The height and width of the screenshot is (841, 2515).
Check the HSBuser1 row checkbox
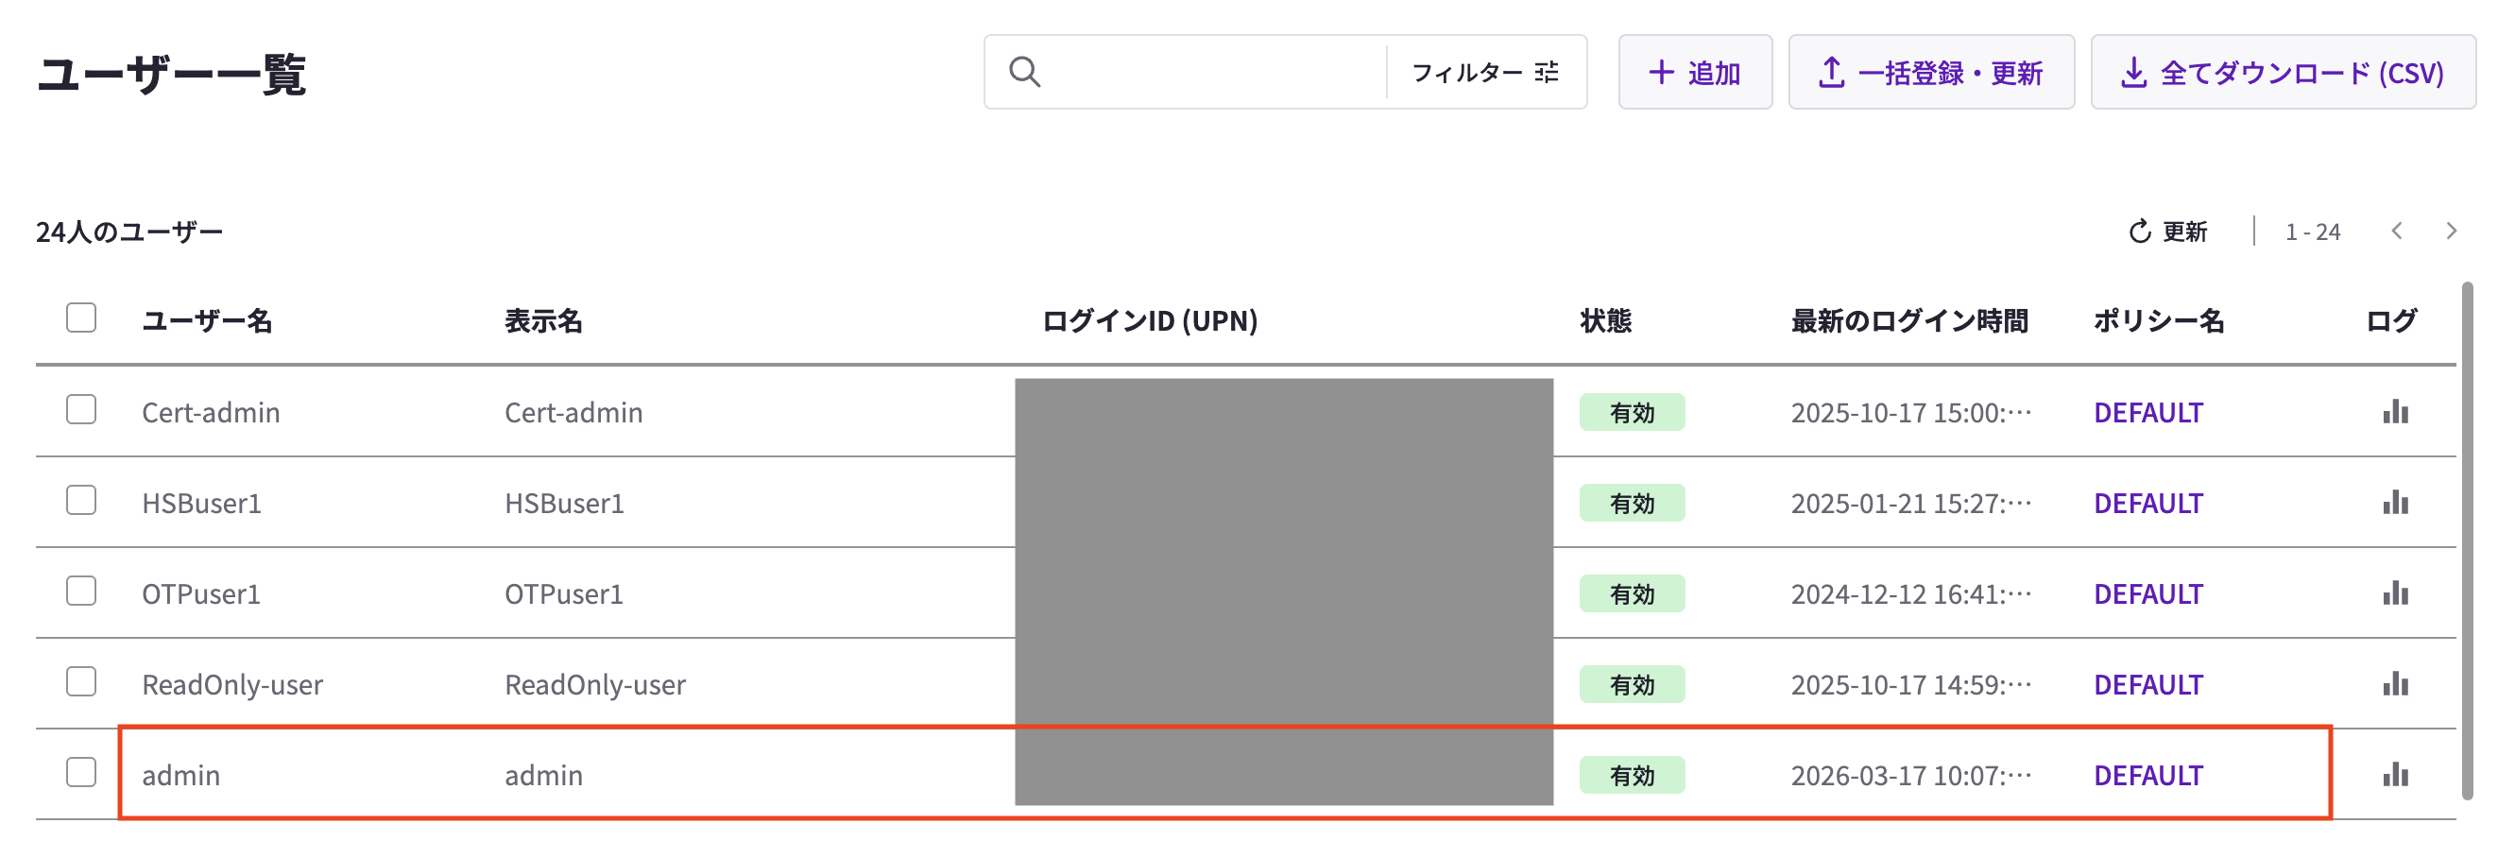81,500
